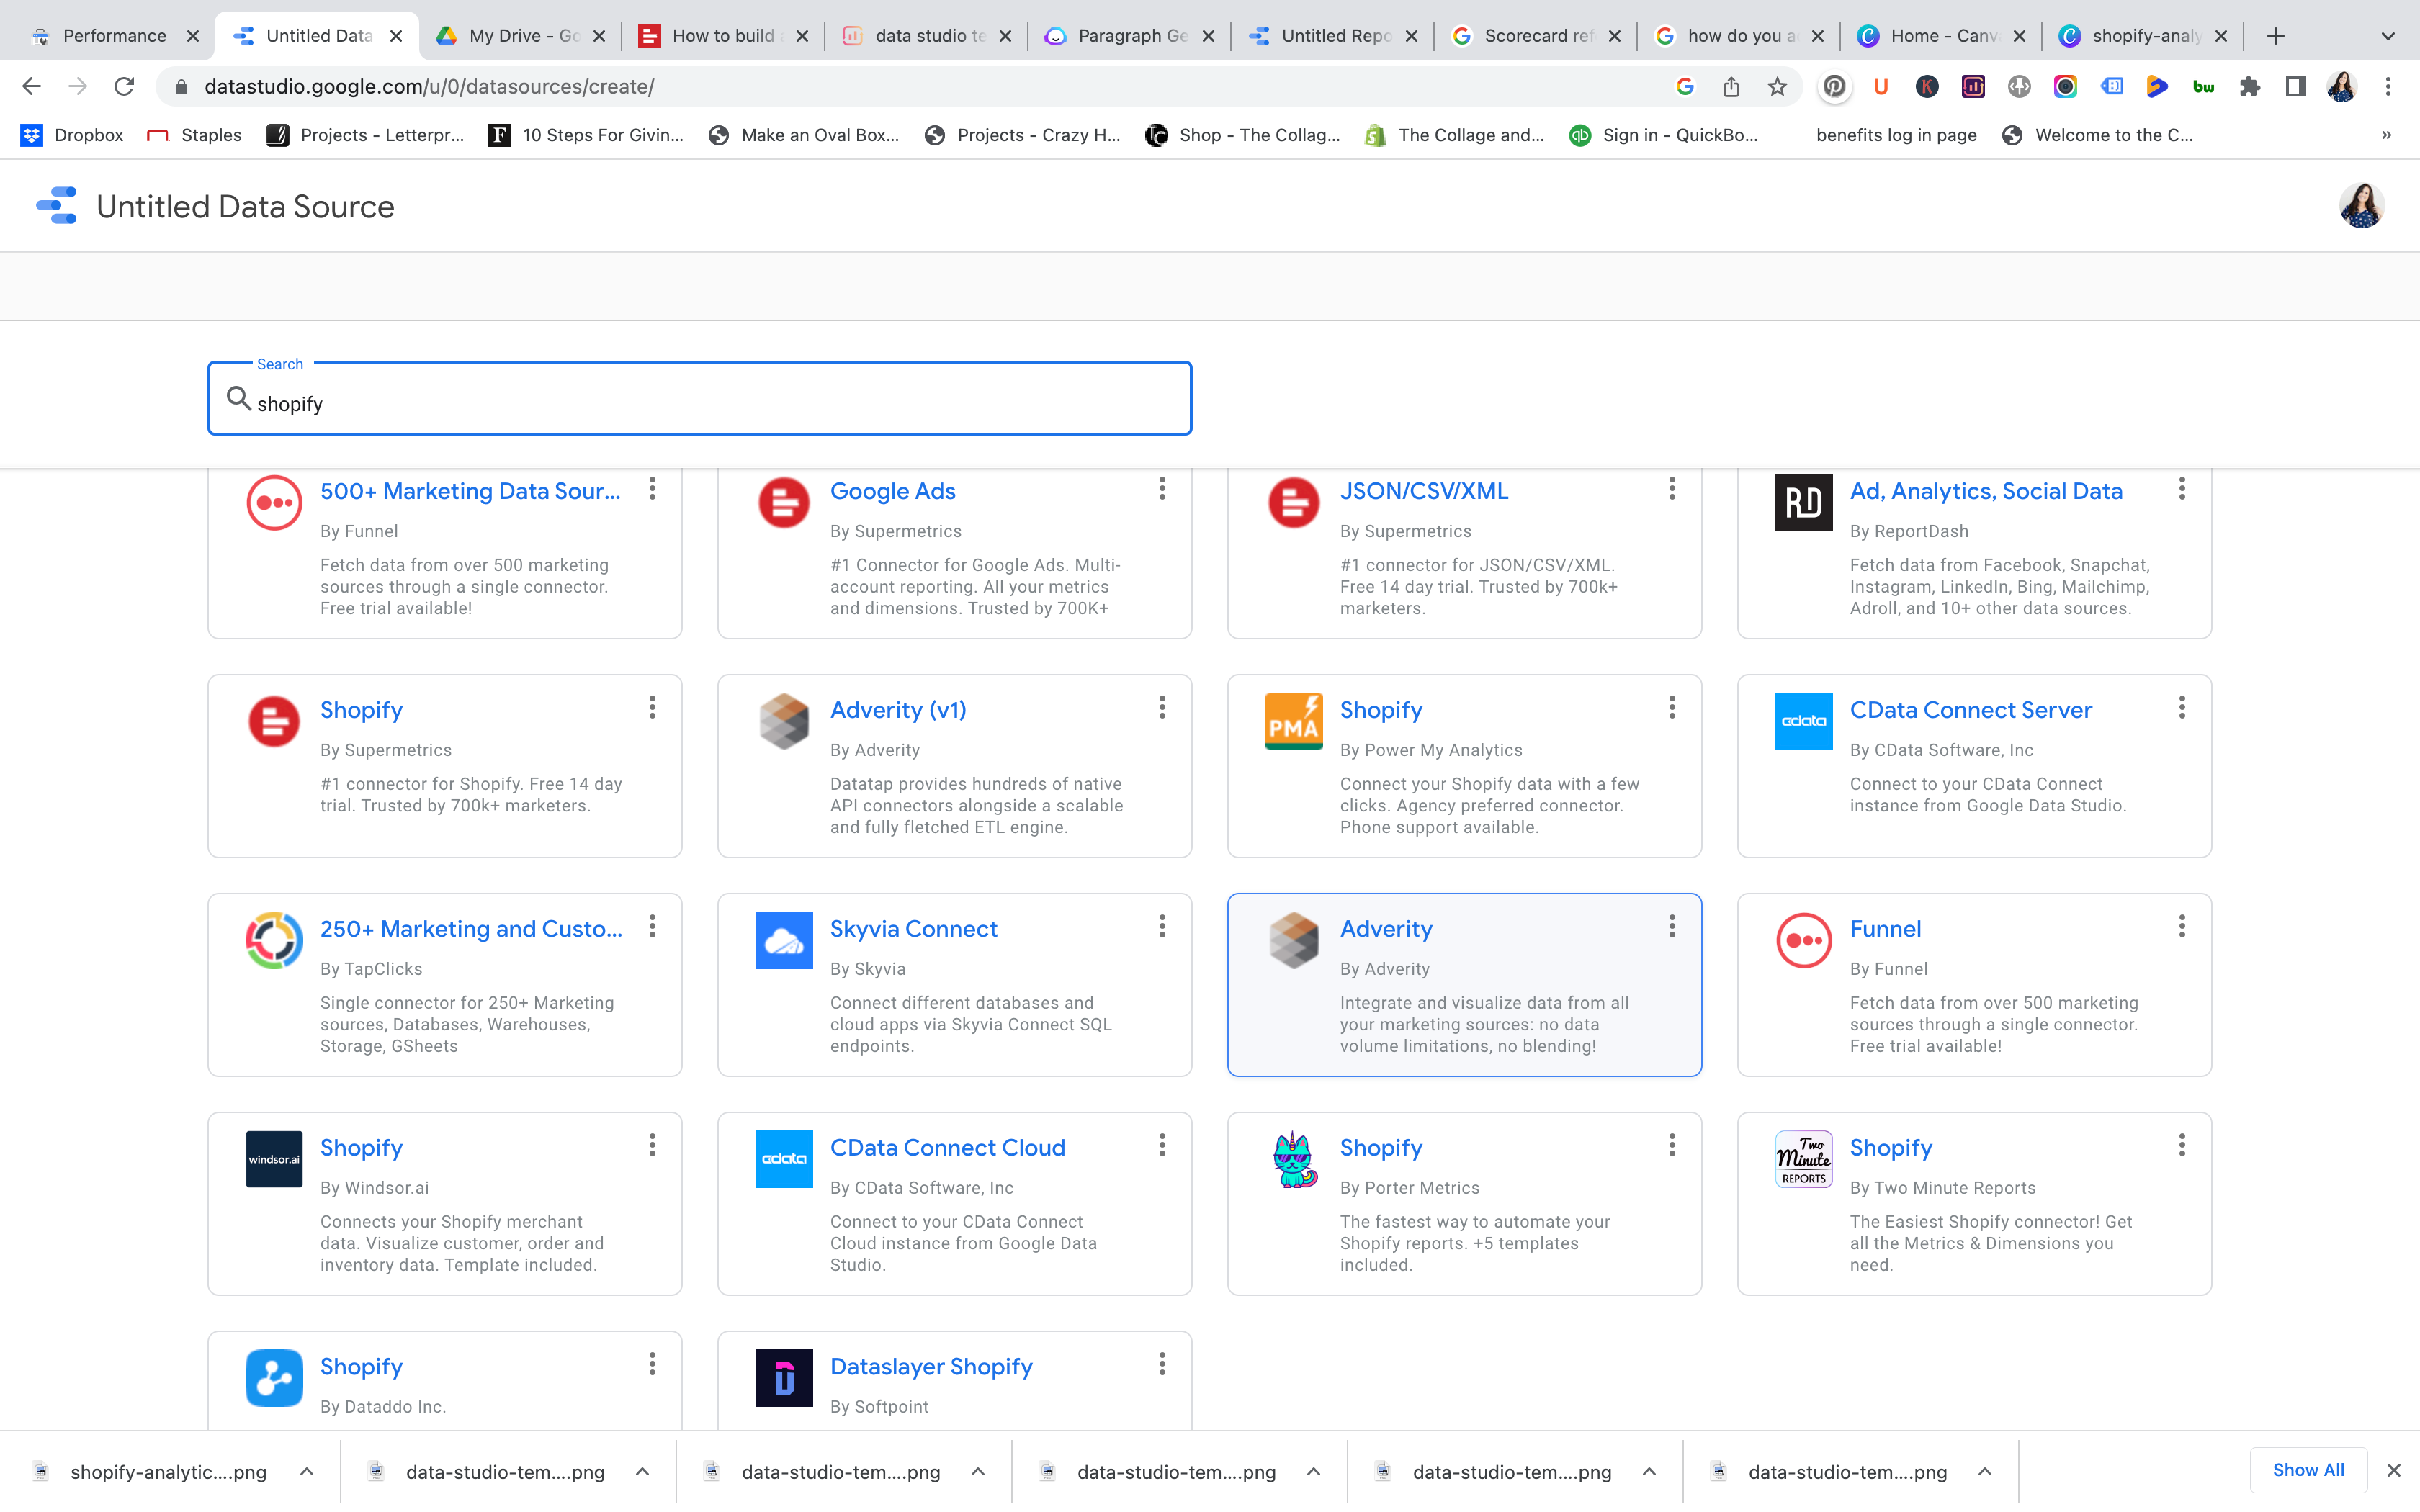Open the Chrome extensions puzzle icon
Viewport: 2420px width, 1512px height.
tap(2250, 87)
